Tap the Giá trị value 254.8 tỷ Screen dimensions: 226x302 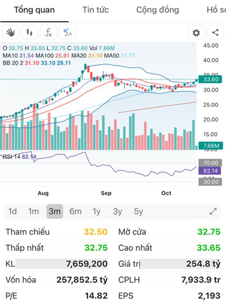pos(203,264)
